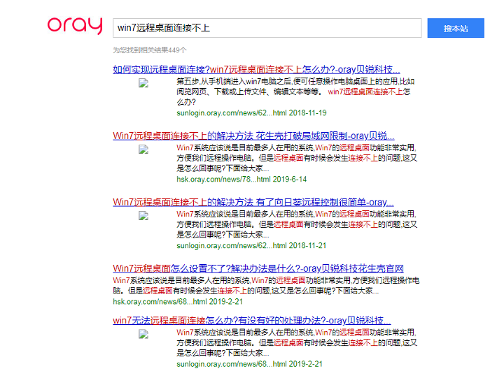Click thumbnail beside the 2018-11-21 result

point(143,216)
